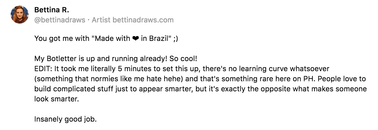Click "build complicated stuff" phrase
This screenshot has width=378, height=130.
(70, 89)
